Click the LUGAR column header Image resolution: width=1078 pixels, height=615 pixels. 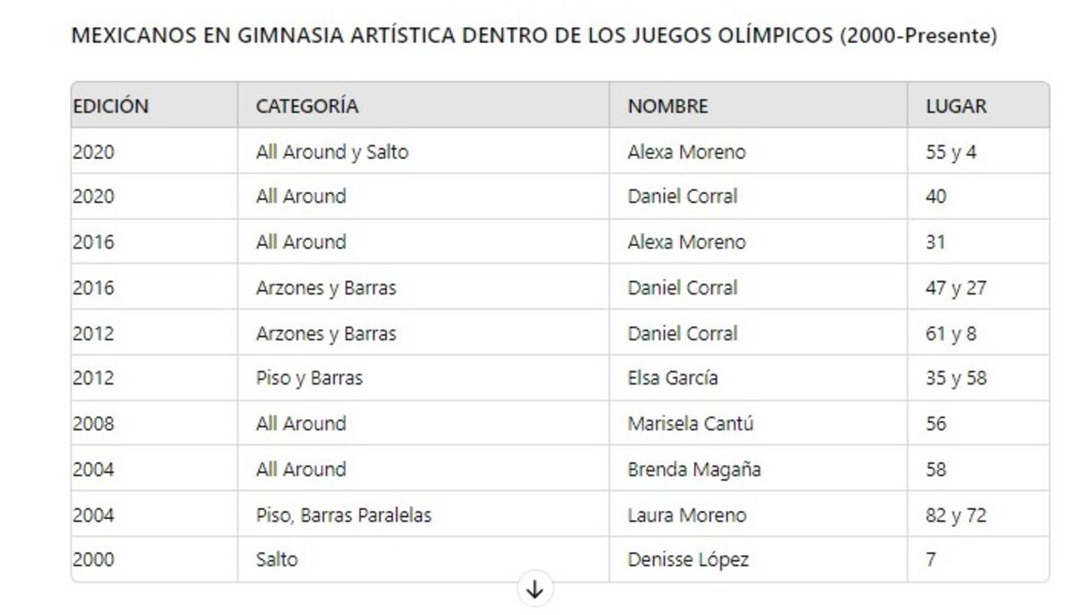coord(957,106)
